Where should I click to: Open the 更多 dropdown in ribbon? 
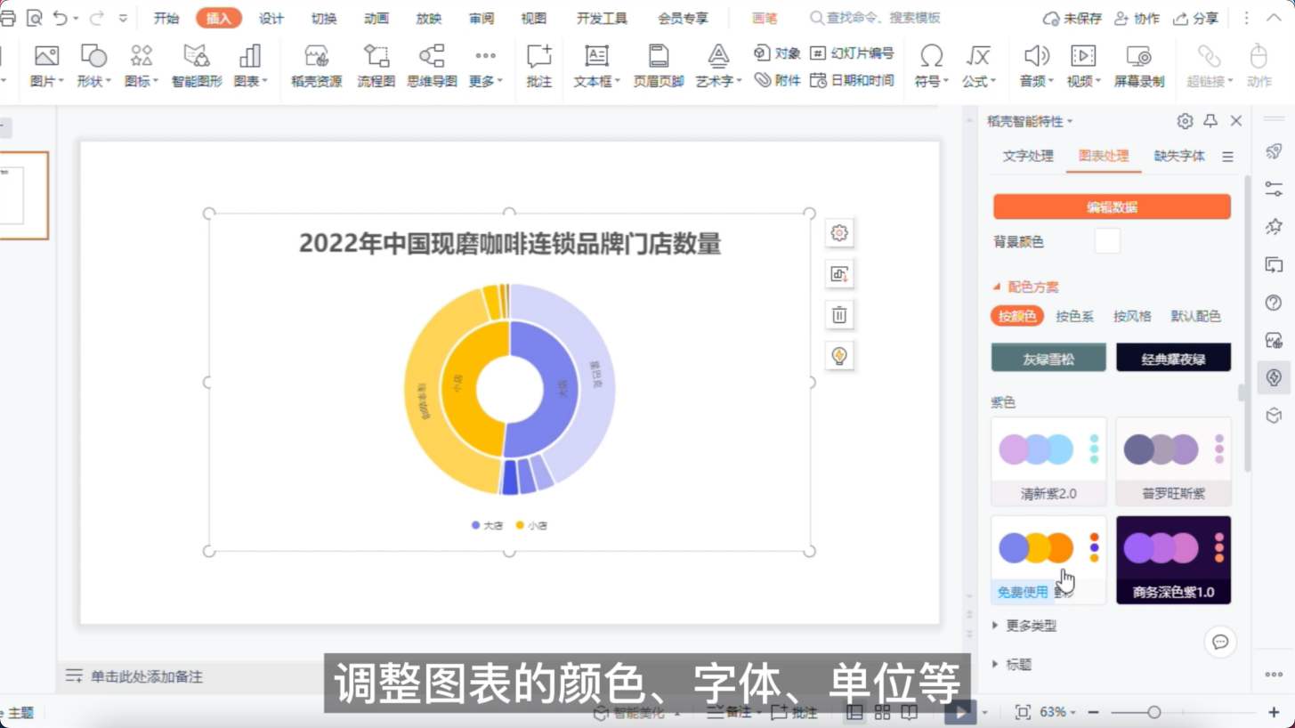485,66
